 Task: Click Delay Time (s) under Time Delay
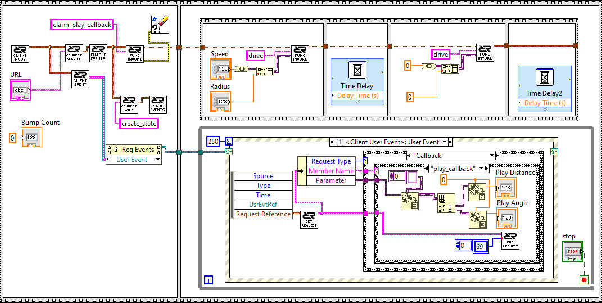[357, 96]
